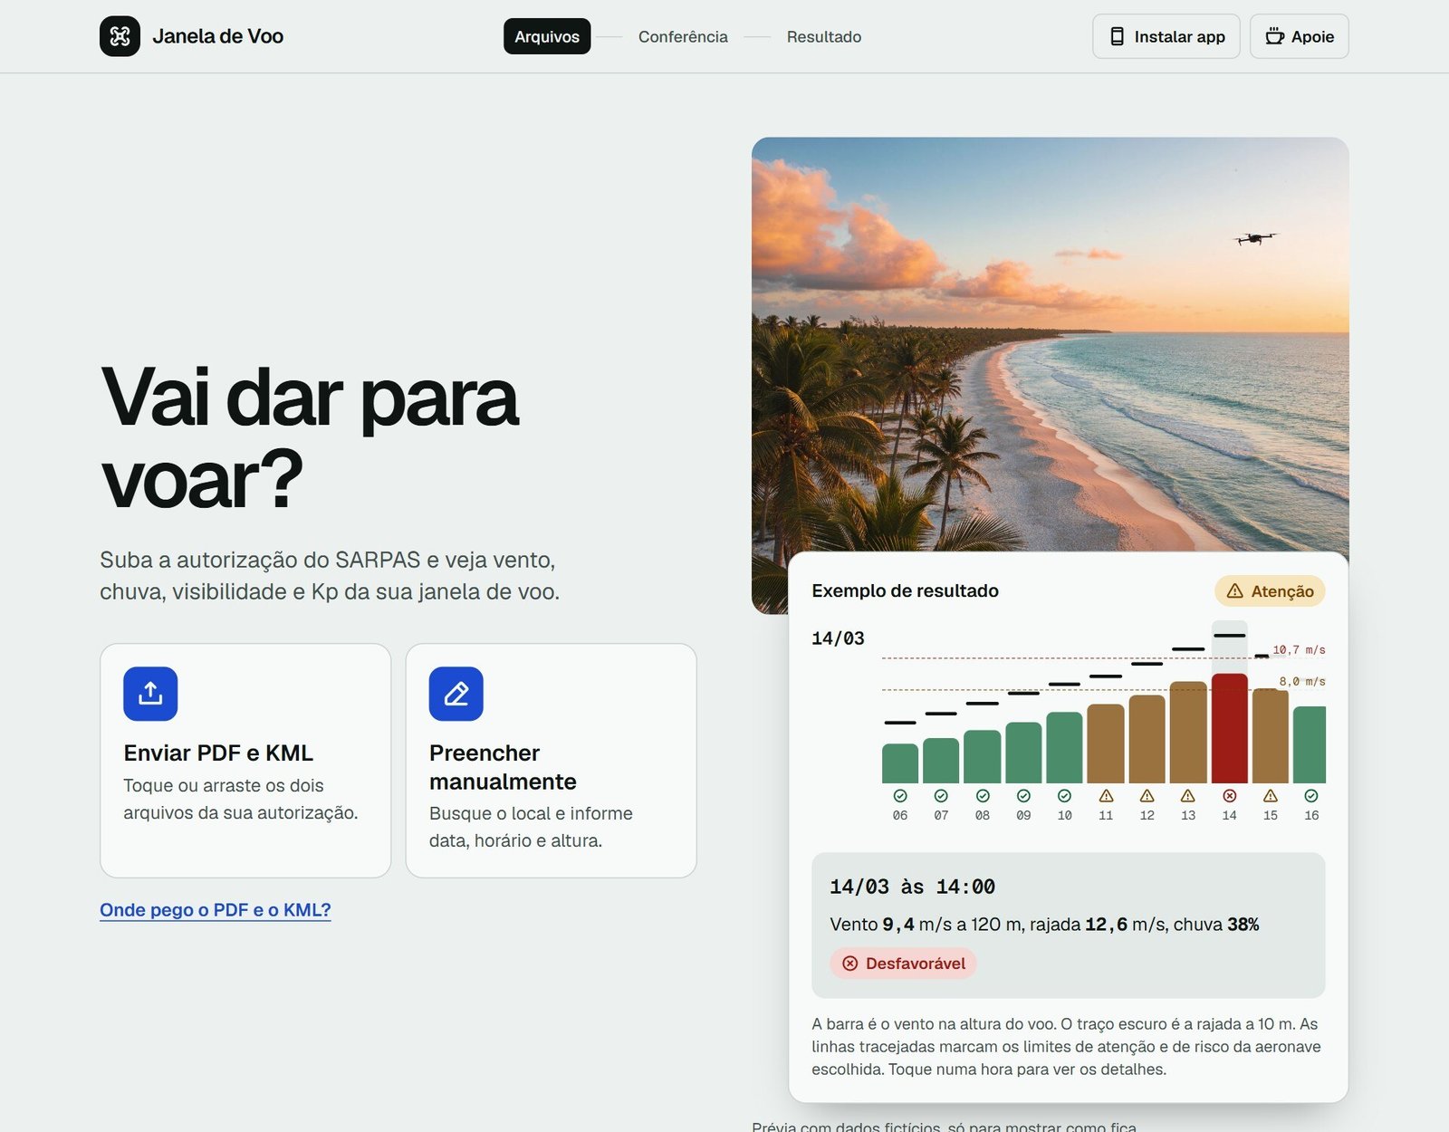Viewport: 1449px width, 1132px height.
Task: Click the Janela de Voo brand name
Action: click(x=218, y=36)
